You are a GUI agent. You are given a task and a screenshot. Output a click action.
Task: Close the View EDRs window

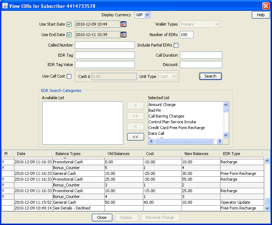pyautogui.click(x=266, y=5)
